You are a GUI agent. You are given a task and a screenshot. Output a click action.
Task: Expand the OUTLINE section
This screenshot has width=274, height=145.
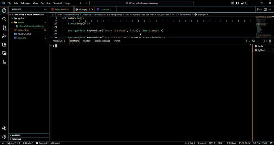pyautogui.click(x=16, y=135)
